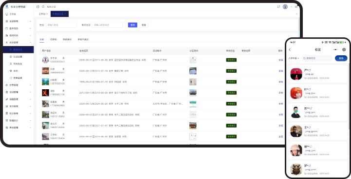
Task: Open the 入学年级 dropdown on the phone
Action: pyautogui.click(x=294, y=58)
